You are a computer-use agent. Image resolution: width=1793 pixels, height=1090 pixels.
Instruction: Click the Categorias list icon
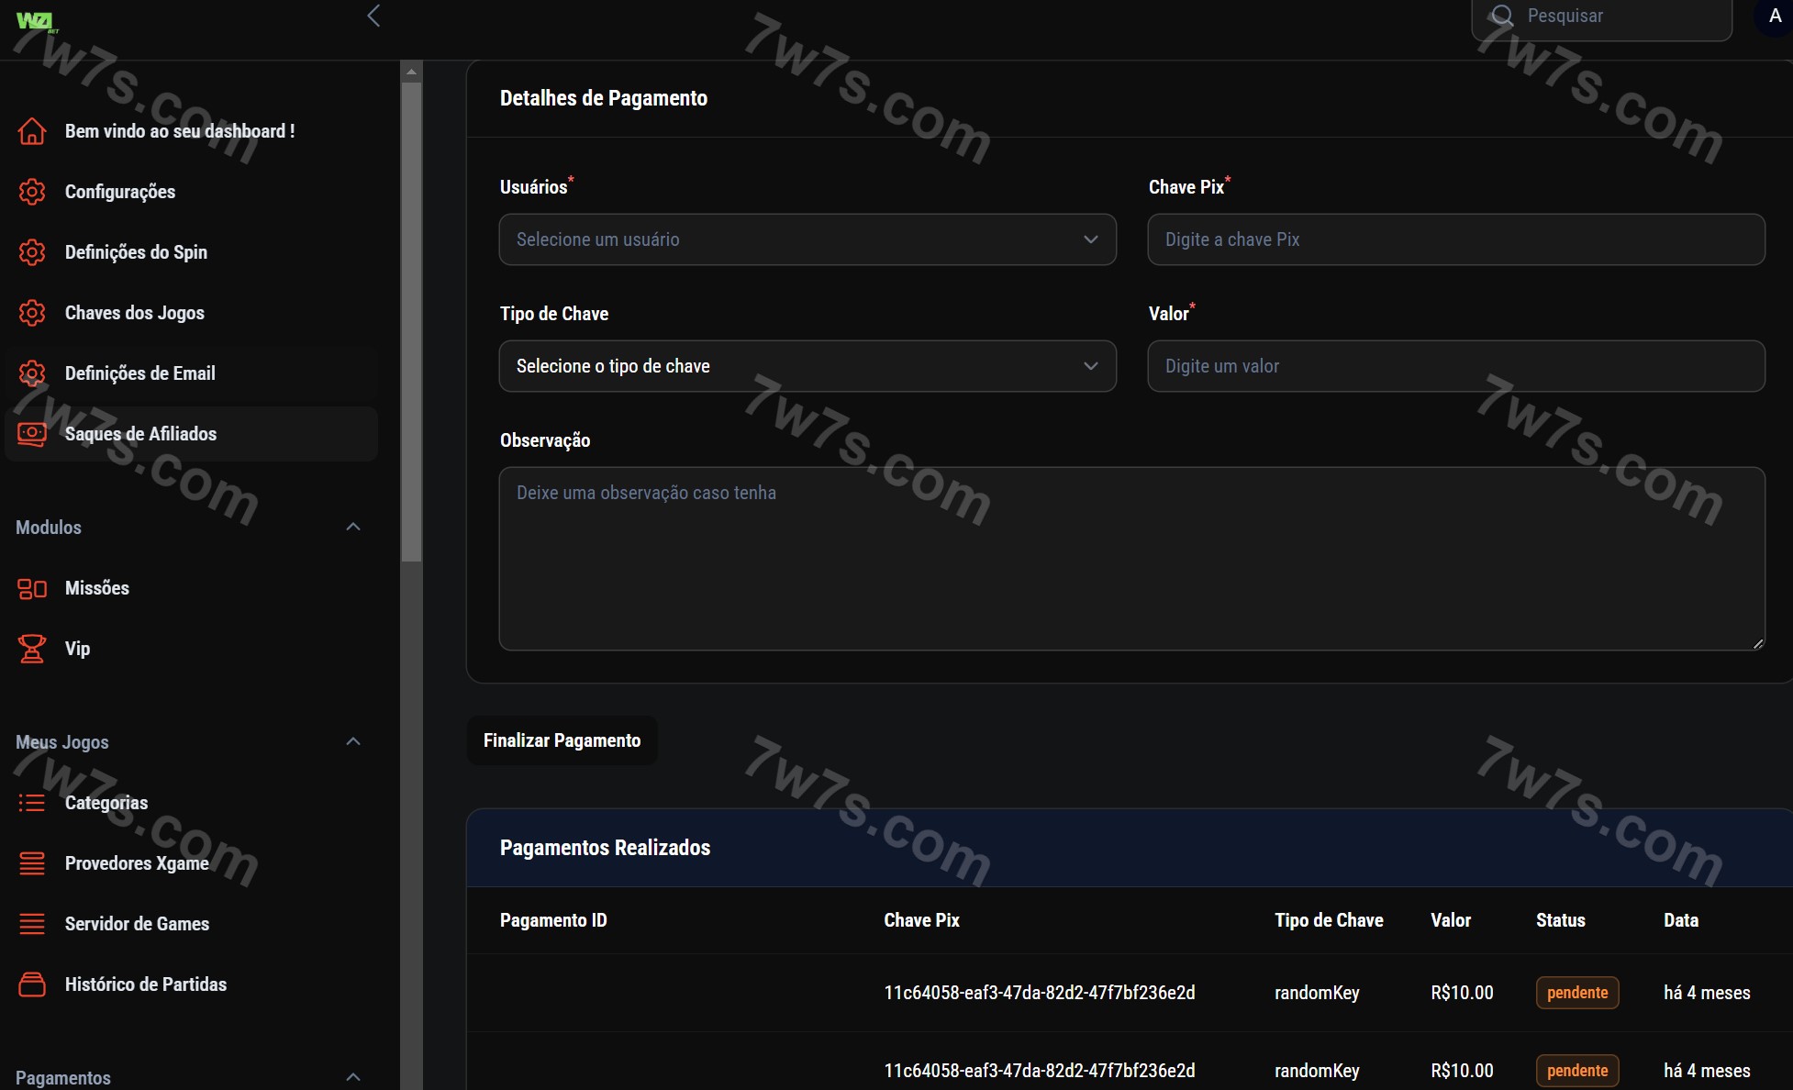click(x=32, y=803)
